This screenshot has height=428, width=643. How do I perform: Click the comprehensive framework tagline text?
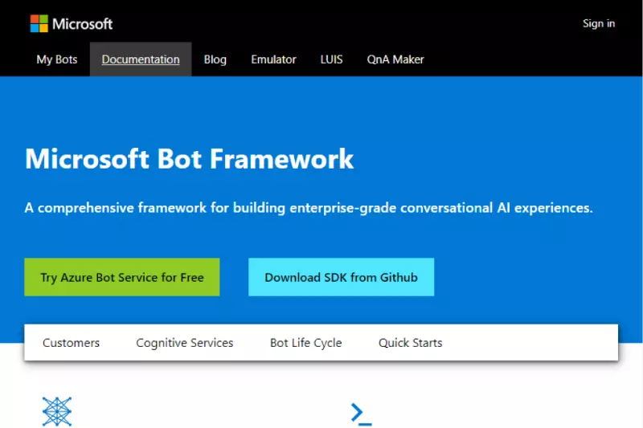tap(309, 208)
